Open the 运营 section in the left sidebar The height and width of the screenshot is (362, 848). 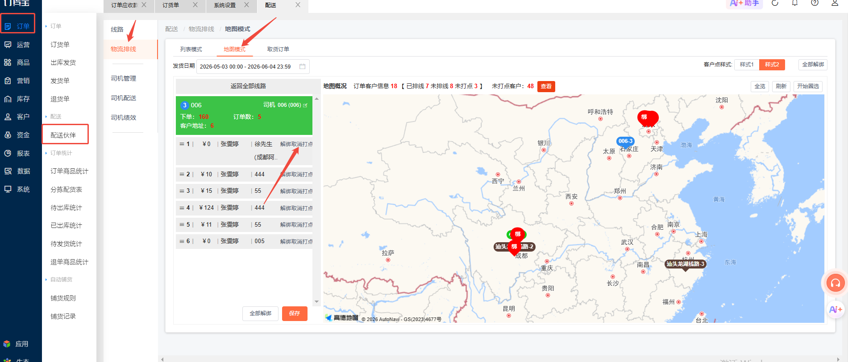pyautogui.click(x=17, y=45)
